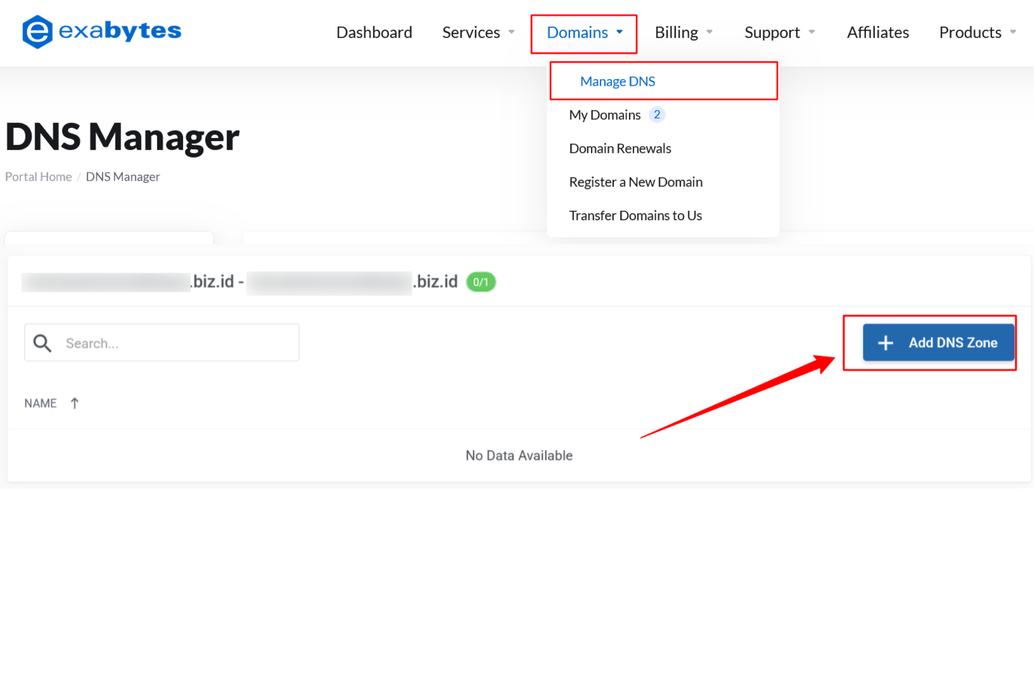Open Transfer Domains to Us
The width and height of the screenshot is (1034, 676).
click(x=635, y=216)
